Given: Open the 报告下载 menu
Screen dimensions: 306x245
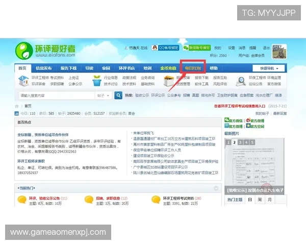Looking at the screenshot, I should 68,68.
